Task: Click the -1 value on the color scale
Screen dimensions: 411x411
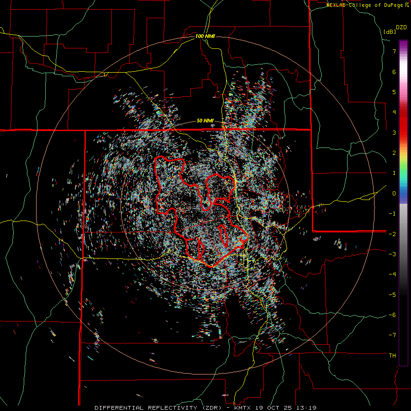Action: pos(392,214)
